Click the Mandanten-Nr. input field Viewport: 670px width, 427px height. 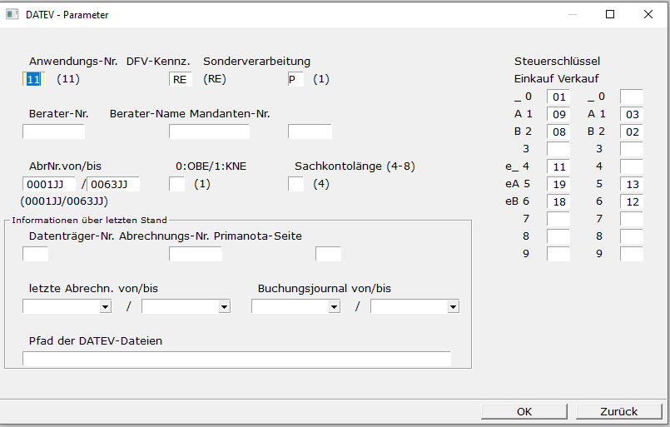[310, 132]
